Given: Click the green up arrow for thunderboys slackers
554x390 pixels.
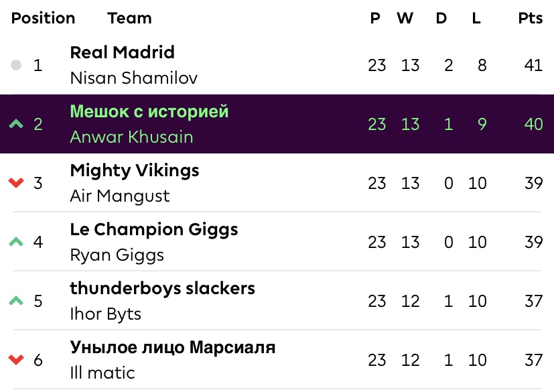Looking at the screenshot, I should (x=16, y=301).
